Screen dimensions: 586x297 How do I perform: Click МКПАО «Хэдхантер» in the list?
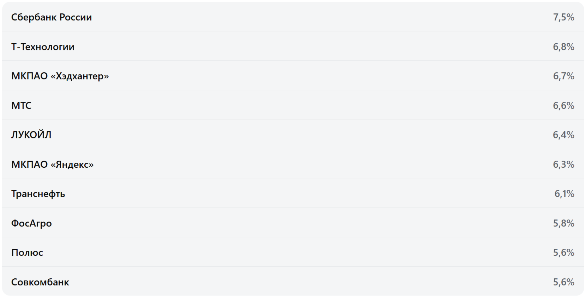point(60,76)
